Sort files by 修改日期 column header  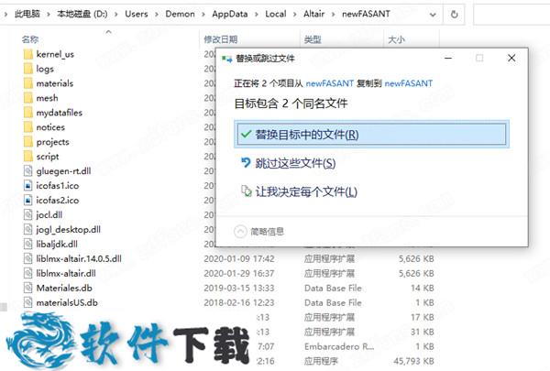(x=221, y=39)
